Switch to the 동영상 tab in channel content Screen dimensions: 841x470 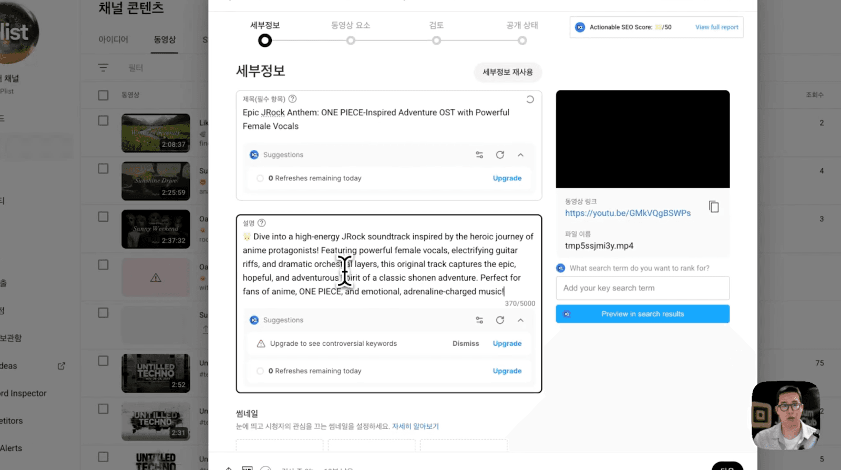[x=165, y=39]
